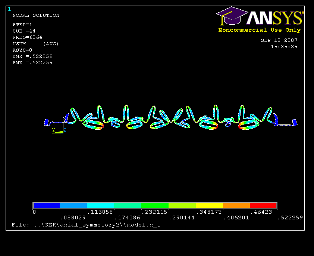Click the STEP=1 label
This screenshot has width=314, height=256.
pos(22,25)
